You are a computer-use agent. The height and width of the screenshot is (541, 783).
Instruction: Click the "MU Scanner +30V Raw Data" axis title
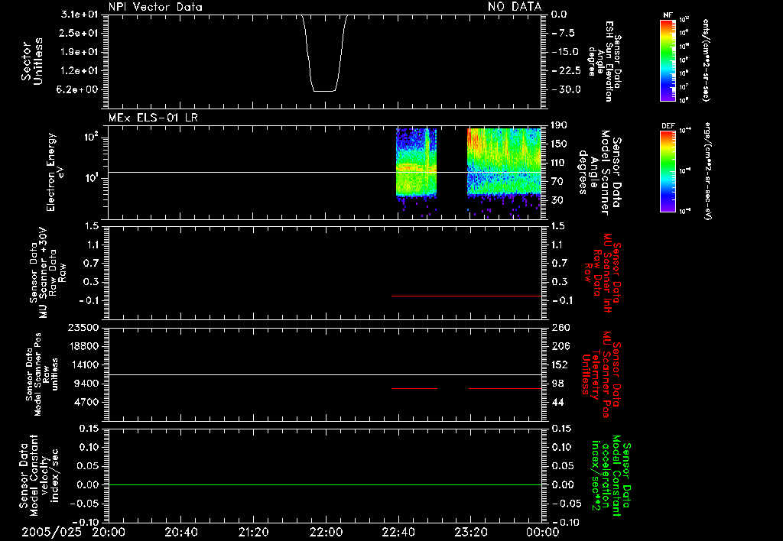pos(48,273)
